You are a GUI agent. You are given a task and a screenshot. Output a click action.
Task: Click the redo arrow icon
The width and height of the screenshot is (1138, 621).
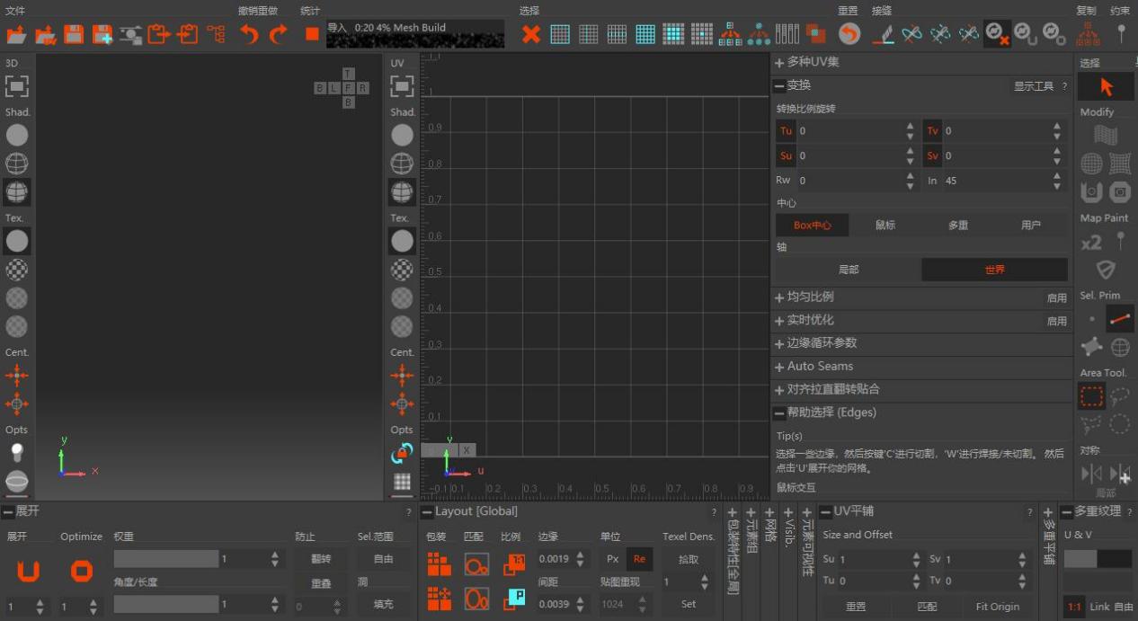point(278,34)
